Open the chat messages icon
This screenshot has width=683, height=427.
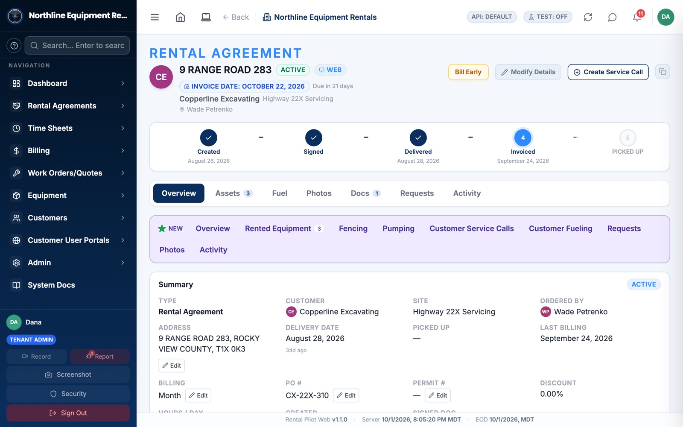(612, 17)
